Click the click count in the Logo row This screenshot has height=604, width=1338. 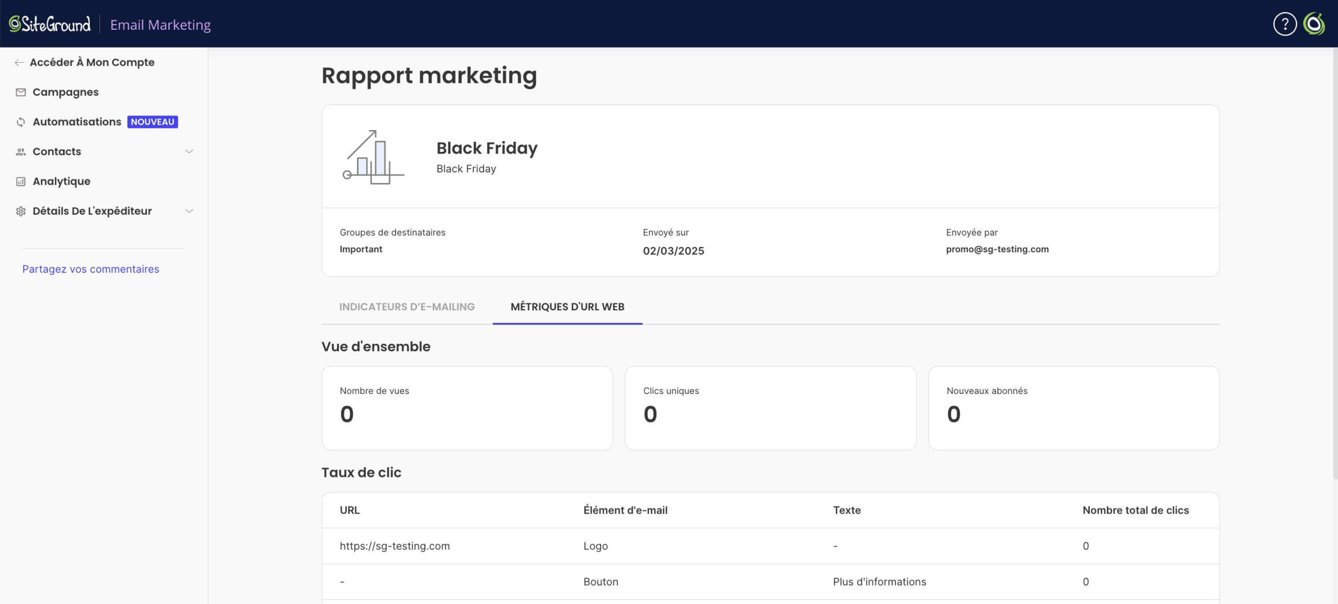1086,546
